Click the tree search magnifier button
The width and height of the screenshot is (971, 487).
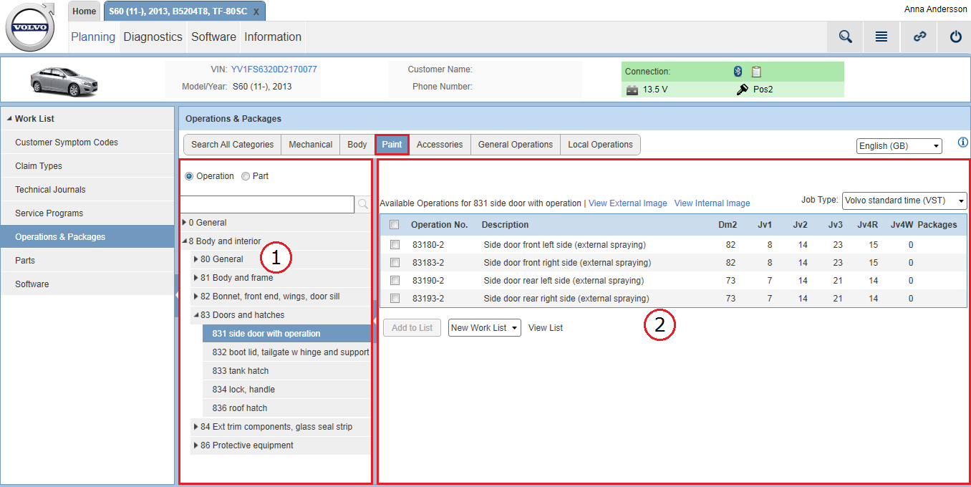pos(363,205)
